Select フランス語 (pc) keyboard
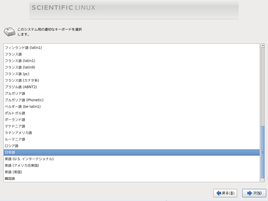 pos(131,74)
